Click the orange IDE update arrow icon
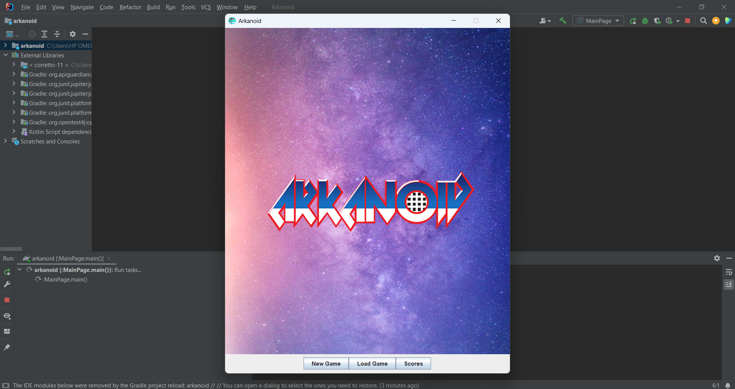The image size is (735, 389). coord(716,21)
